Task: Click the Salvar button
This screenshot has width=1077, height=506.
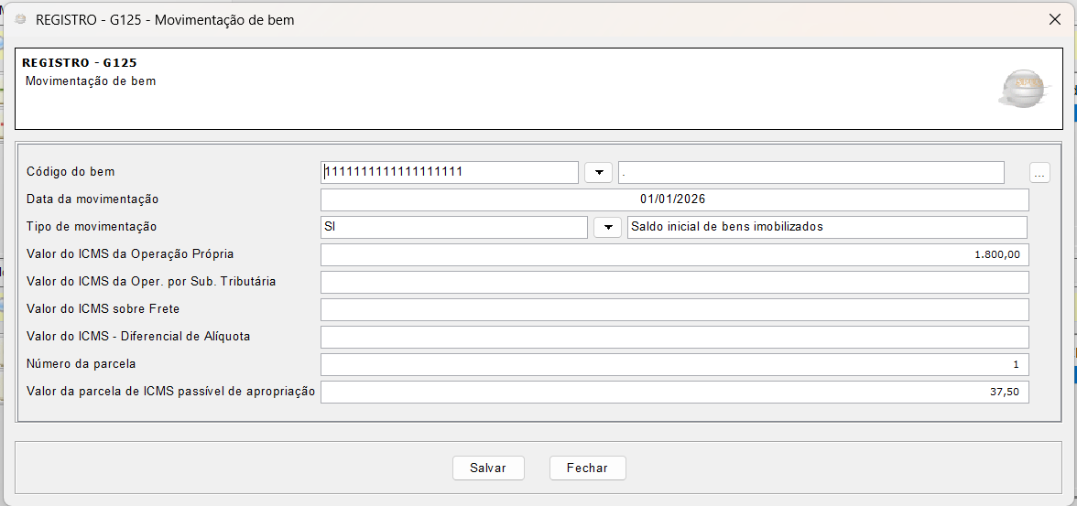Action: 488,468
